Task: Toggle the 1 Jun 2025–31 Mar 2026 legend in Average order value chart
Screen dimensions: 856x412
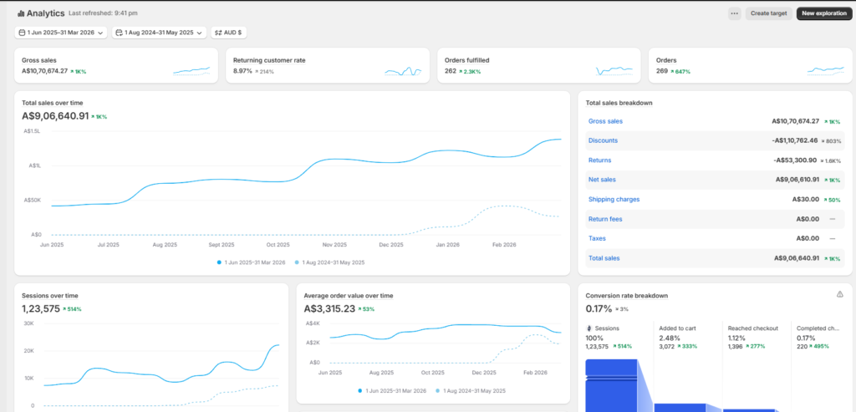Action: point(392,391)
